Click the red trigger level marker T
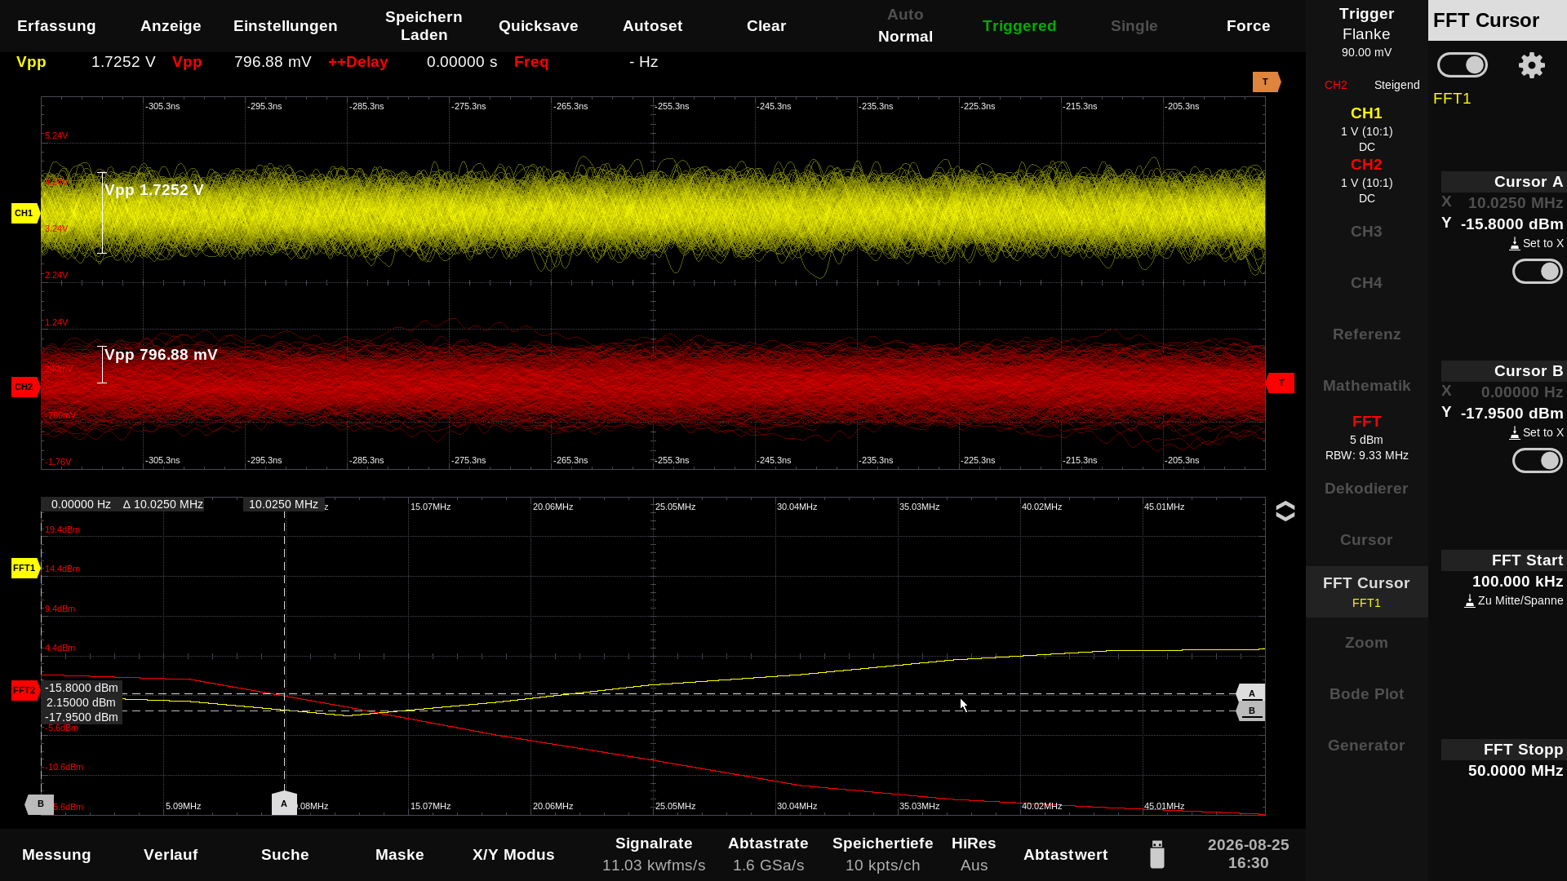This screenshot has width=1567, height=881. pyautogui.click(x=1280, y=383)
